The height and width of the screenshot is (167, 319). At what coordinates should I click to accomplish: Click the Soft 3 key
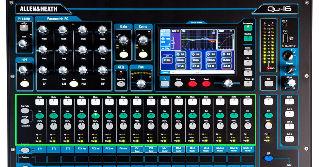point(289,127)
